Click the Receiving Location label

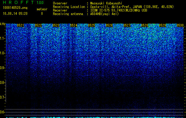pyautogui.click(x=69, y=7)
